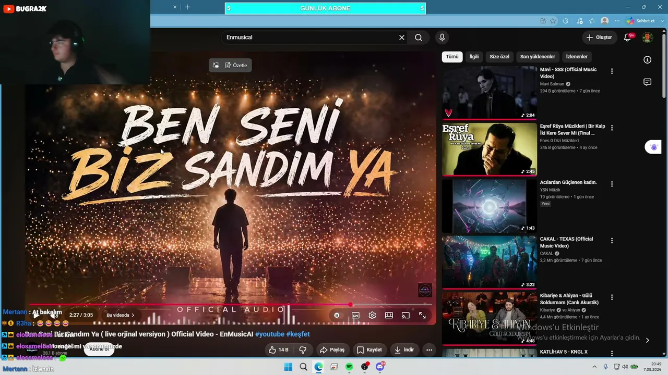Open the Mavi - SSS video thumbnail

pyautogui.click(x=490, y=93)
